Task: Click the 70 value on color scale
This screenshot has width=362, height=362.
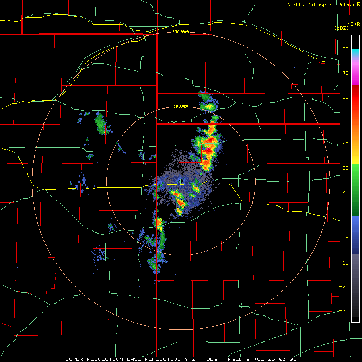Action: [x=346, y=73]
